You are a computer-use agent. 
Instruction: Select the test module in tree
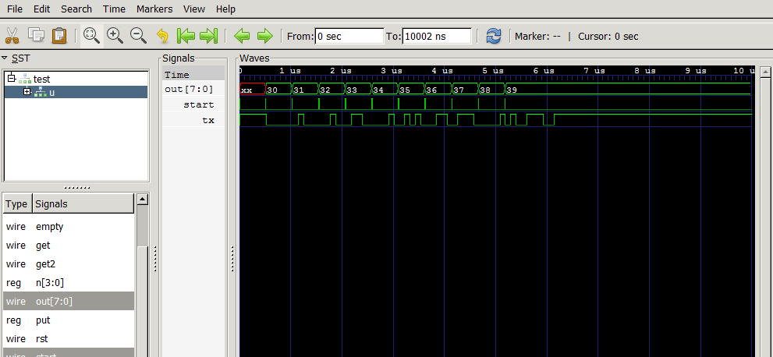[x=42, y=79]
